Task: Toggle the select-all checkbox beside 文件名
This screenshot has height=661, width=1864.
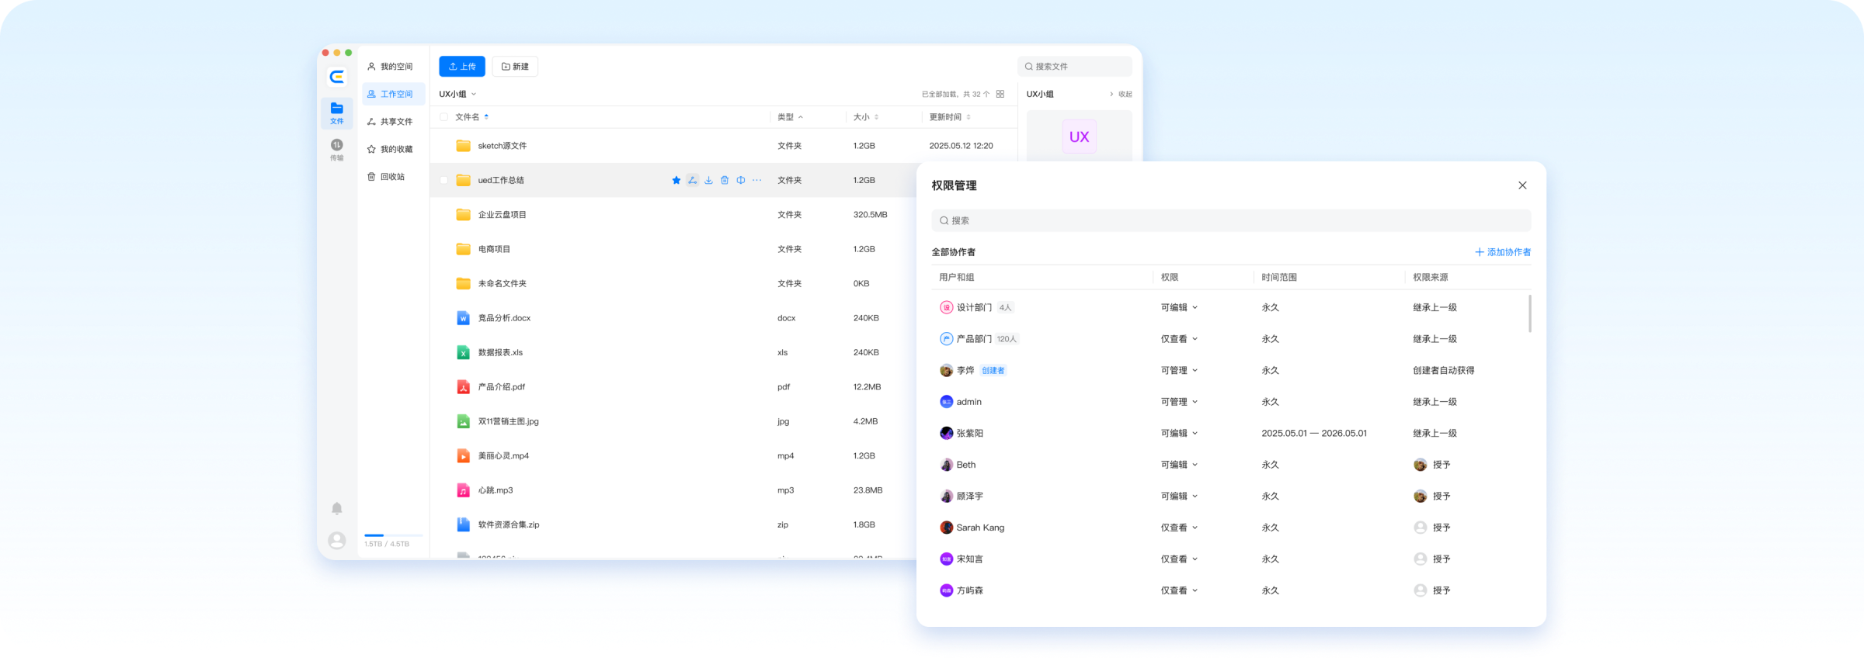Action: click(443, 117)
